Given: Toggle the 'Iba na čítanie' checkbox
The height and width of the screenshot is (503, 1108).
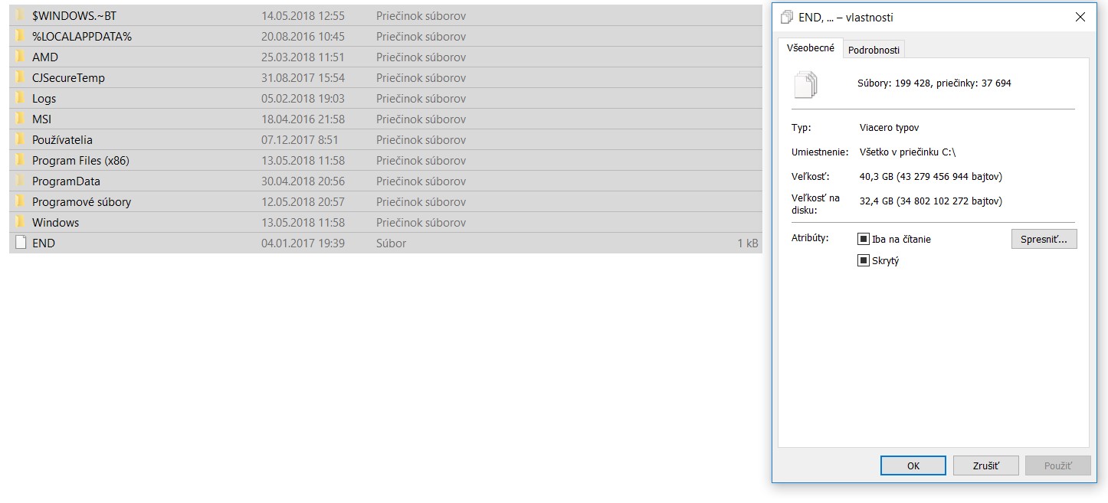Looking at the screenshot, I should [x=864, y=240].
